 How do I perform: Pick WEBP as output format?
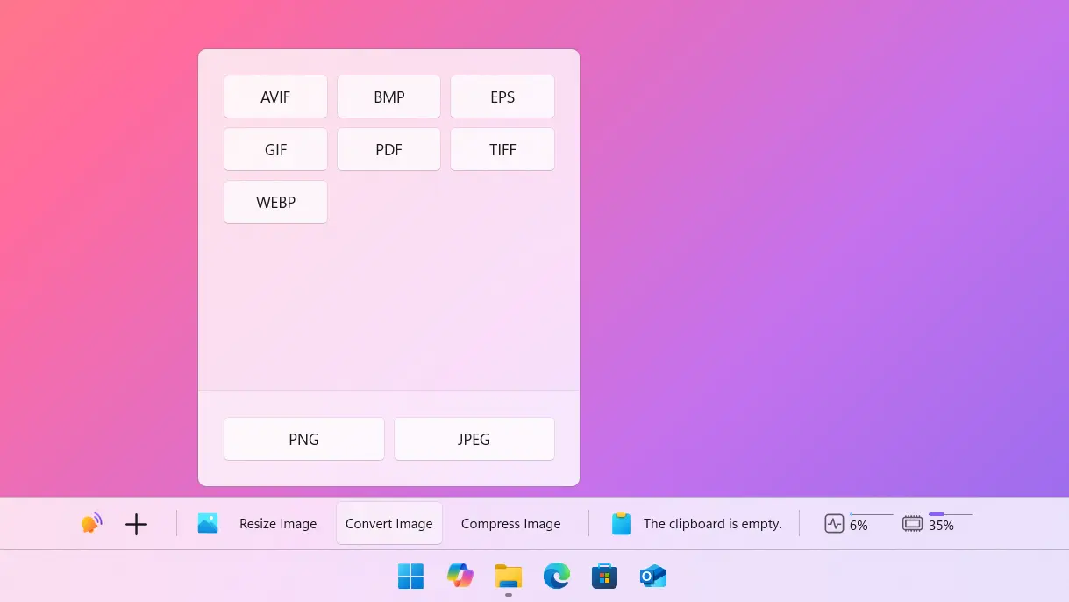(x=275, y=202)
